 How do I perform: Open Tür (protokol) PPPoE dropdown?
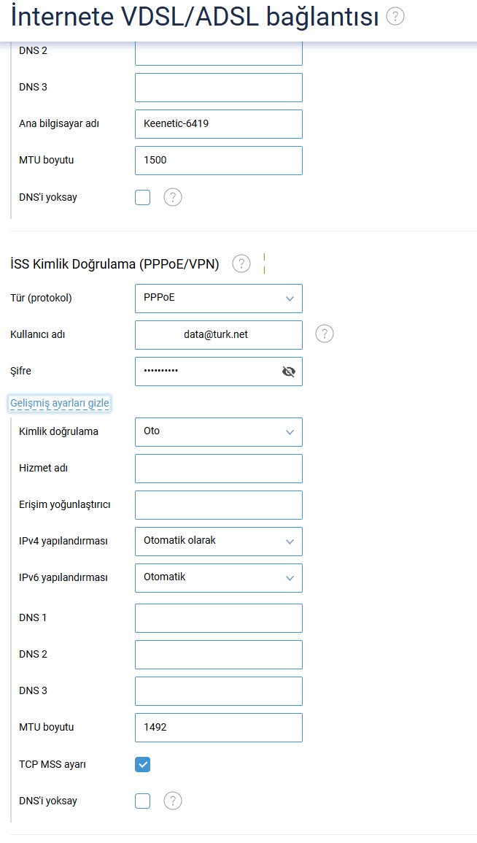[x=219, y=299]
